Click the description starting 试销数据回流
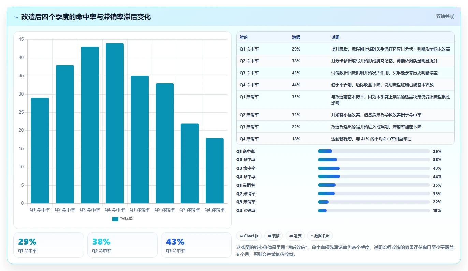The width and height of the screenshot is (468, 271). point(384,73)
